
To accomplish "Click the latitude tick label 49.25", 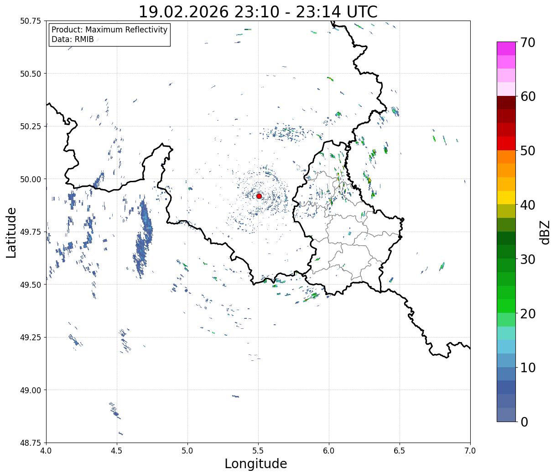I will click(31, 338).
